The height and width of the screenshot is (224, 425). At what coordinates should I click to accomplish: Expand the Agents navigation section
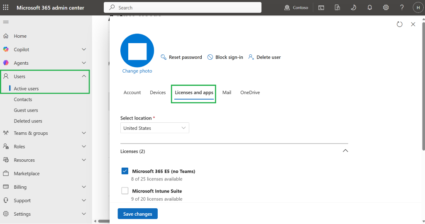[84, 63]
